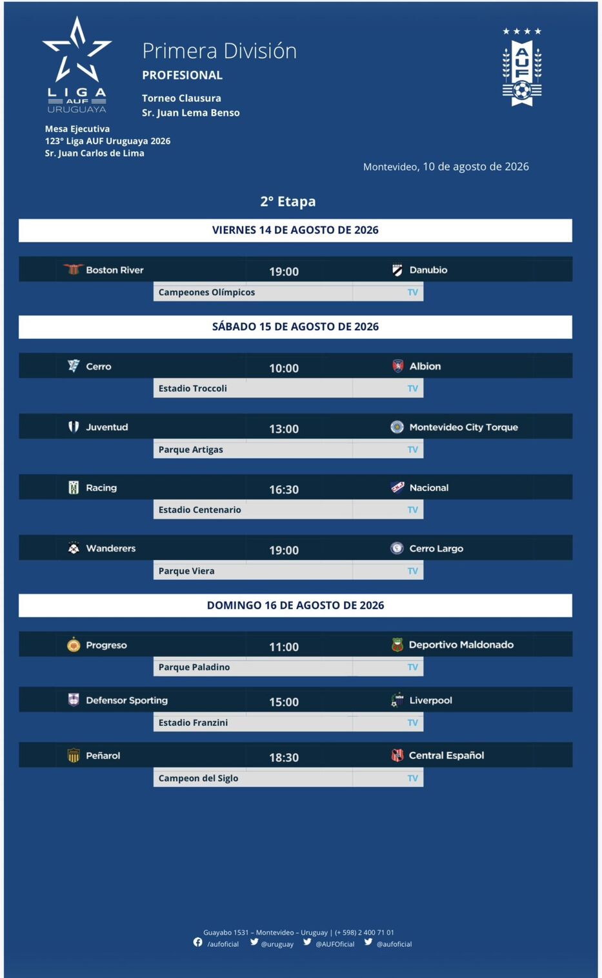The image size is (602, 978).
Task: Click the Estadio Centenario venue bar
Action: (x=288, y=510)
